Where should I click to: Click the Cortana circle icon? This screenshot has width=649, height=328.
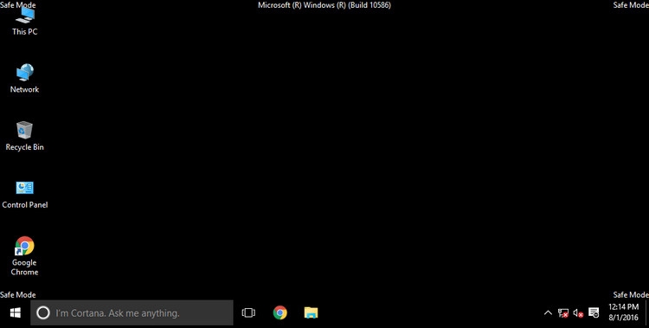43,312
